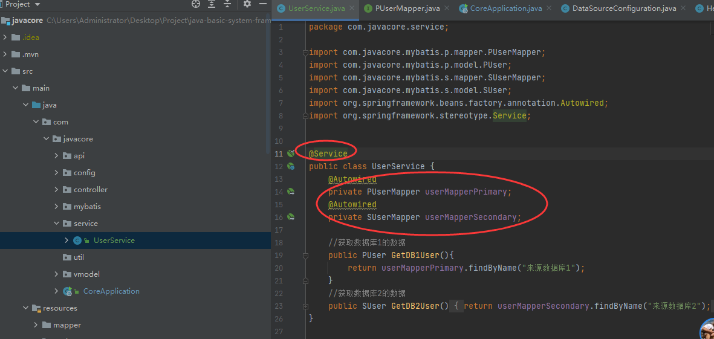Collapse the resources folder arrow
The width and height of the screenshot is (714, 339).
[25, 308]
